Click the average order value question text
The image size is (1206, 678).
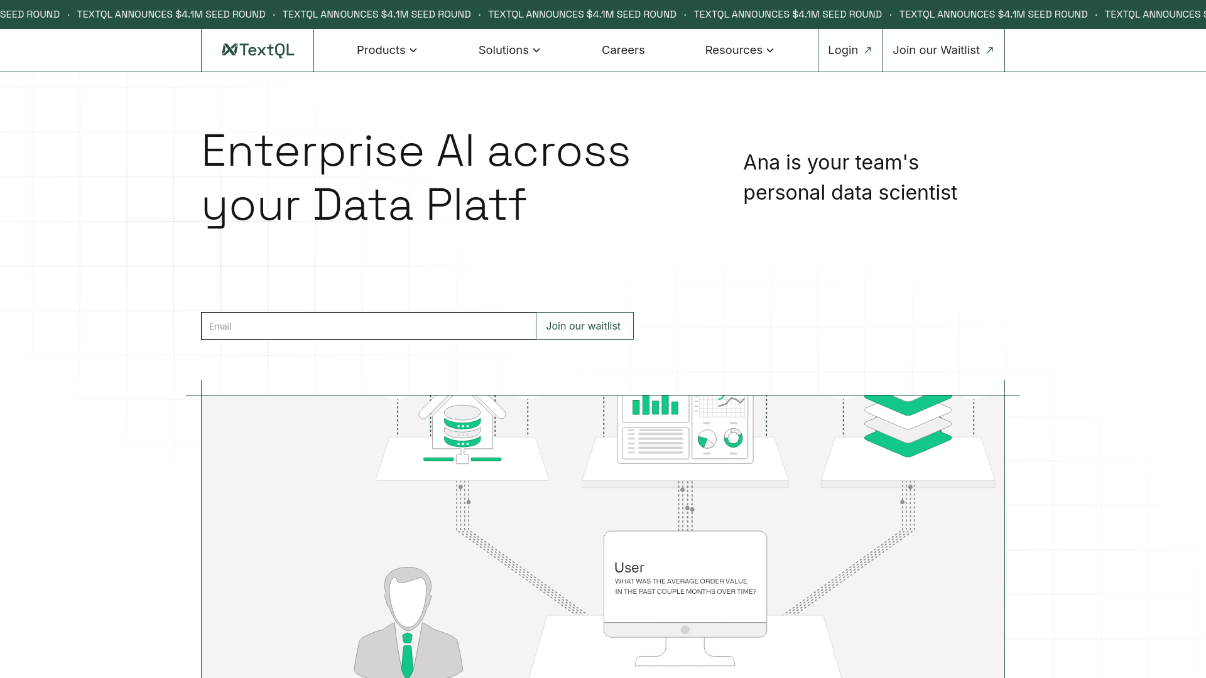coord(685,586)
